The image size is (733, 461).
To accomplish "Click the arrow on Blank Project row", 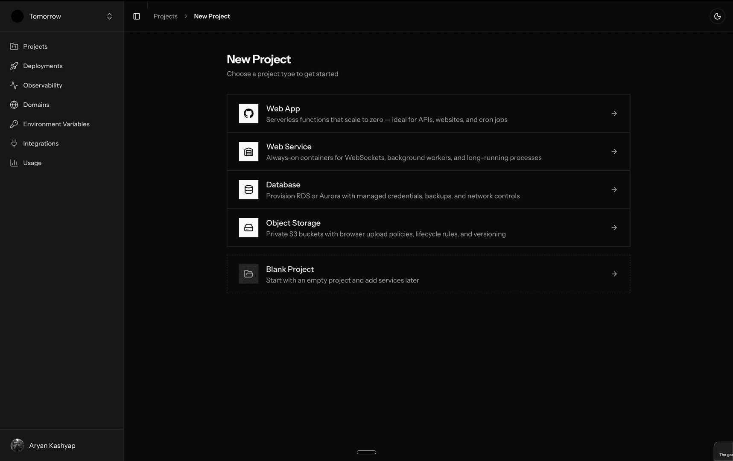I will 614,274.
